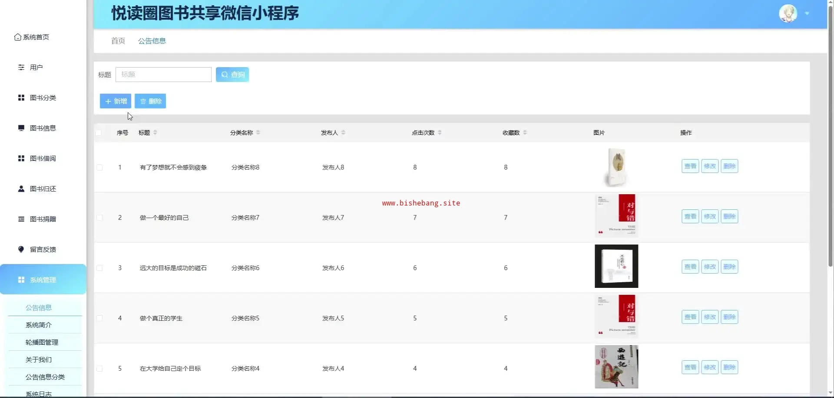
Task: Edit the row 有了梦想就不会感到疲惫
Action: pyautogui.click(x=710, y=166)
